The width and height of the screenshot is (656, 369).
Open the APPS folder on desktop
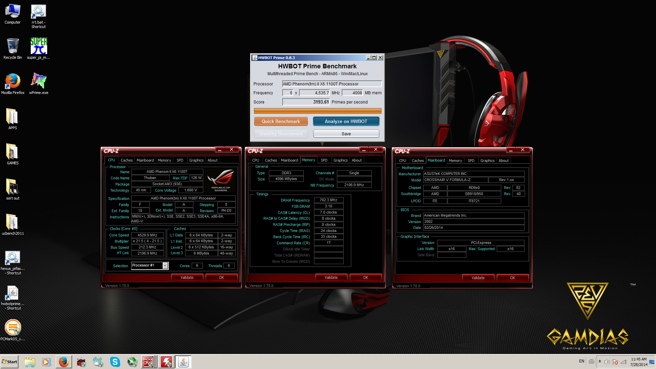[13, 119]
